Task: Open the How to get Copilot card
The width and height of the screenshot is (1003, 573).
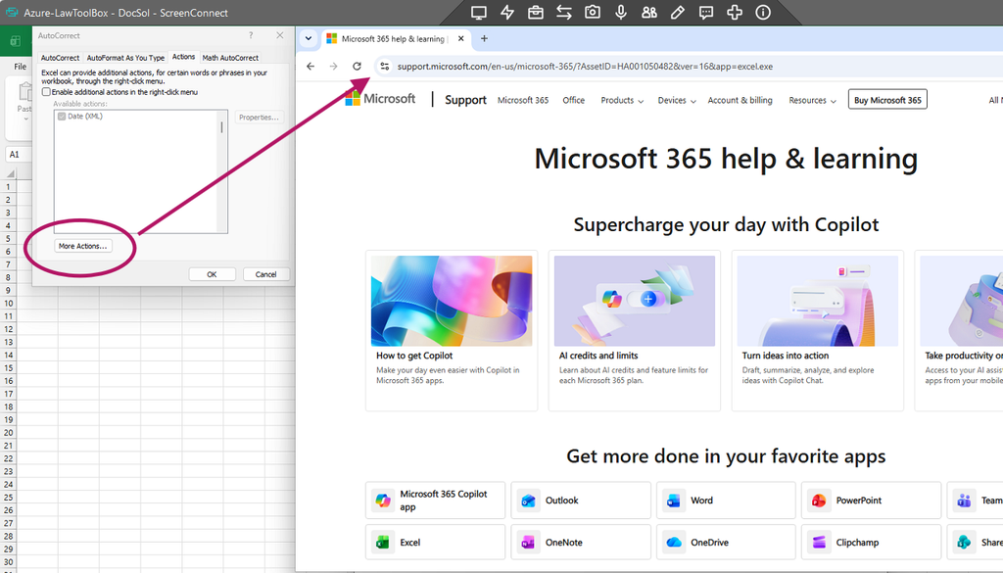Action: 452,331
